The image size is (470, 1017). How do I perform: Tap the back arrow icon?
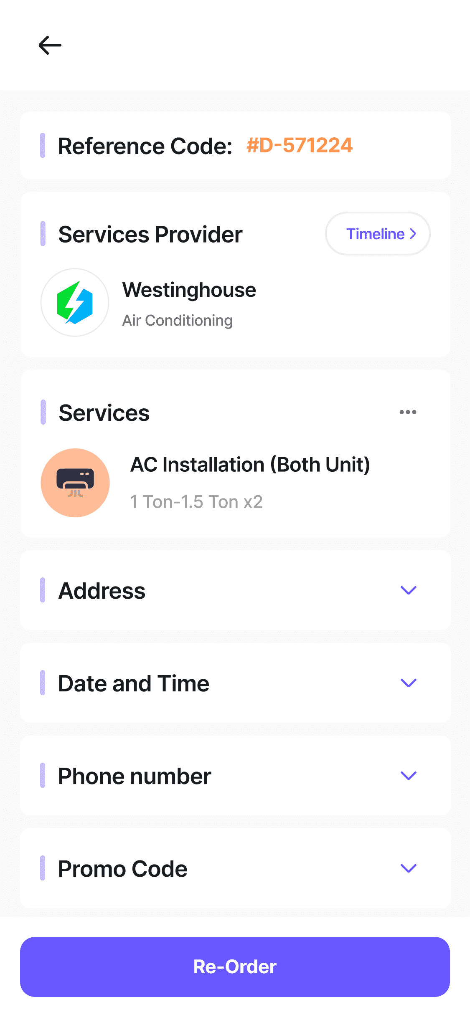click(50, 45)
